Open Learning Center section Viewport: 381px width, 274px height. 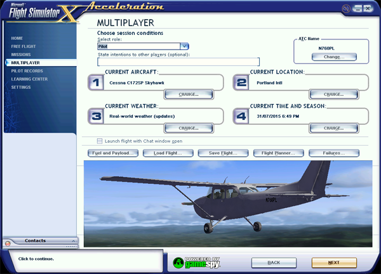coord(29,79)
